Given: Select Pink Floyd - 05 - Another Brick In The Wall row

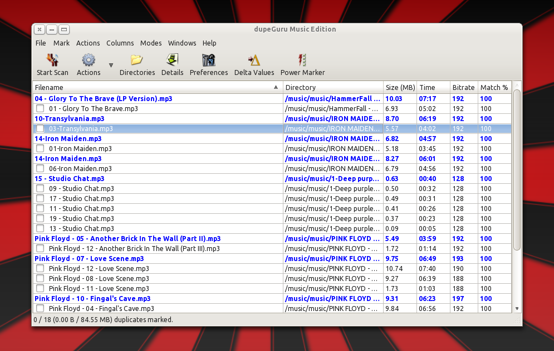Looking at the screenshot, I should [x=272, y=239].
